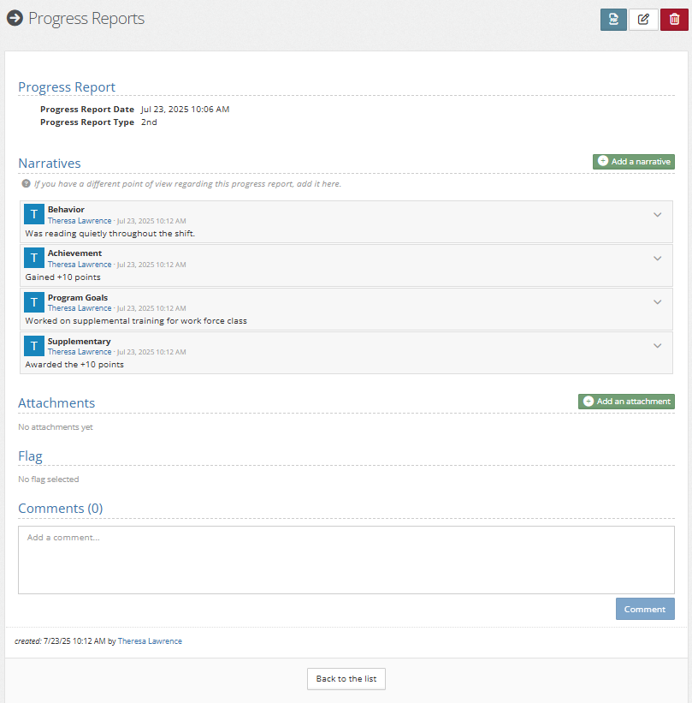Click the edit pencil icon button

[x=643, y=20]
